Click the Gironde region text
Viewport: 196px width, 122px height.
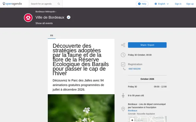click(x=132, y=114)
